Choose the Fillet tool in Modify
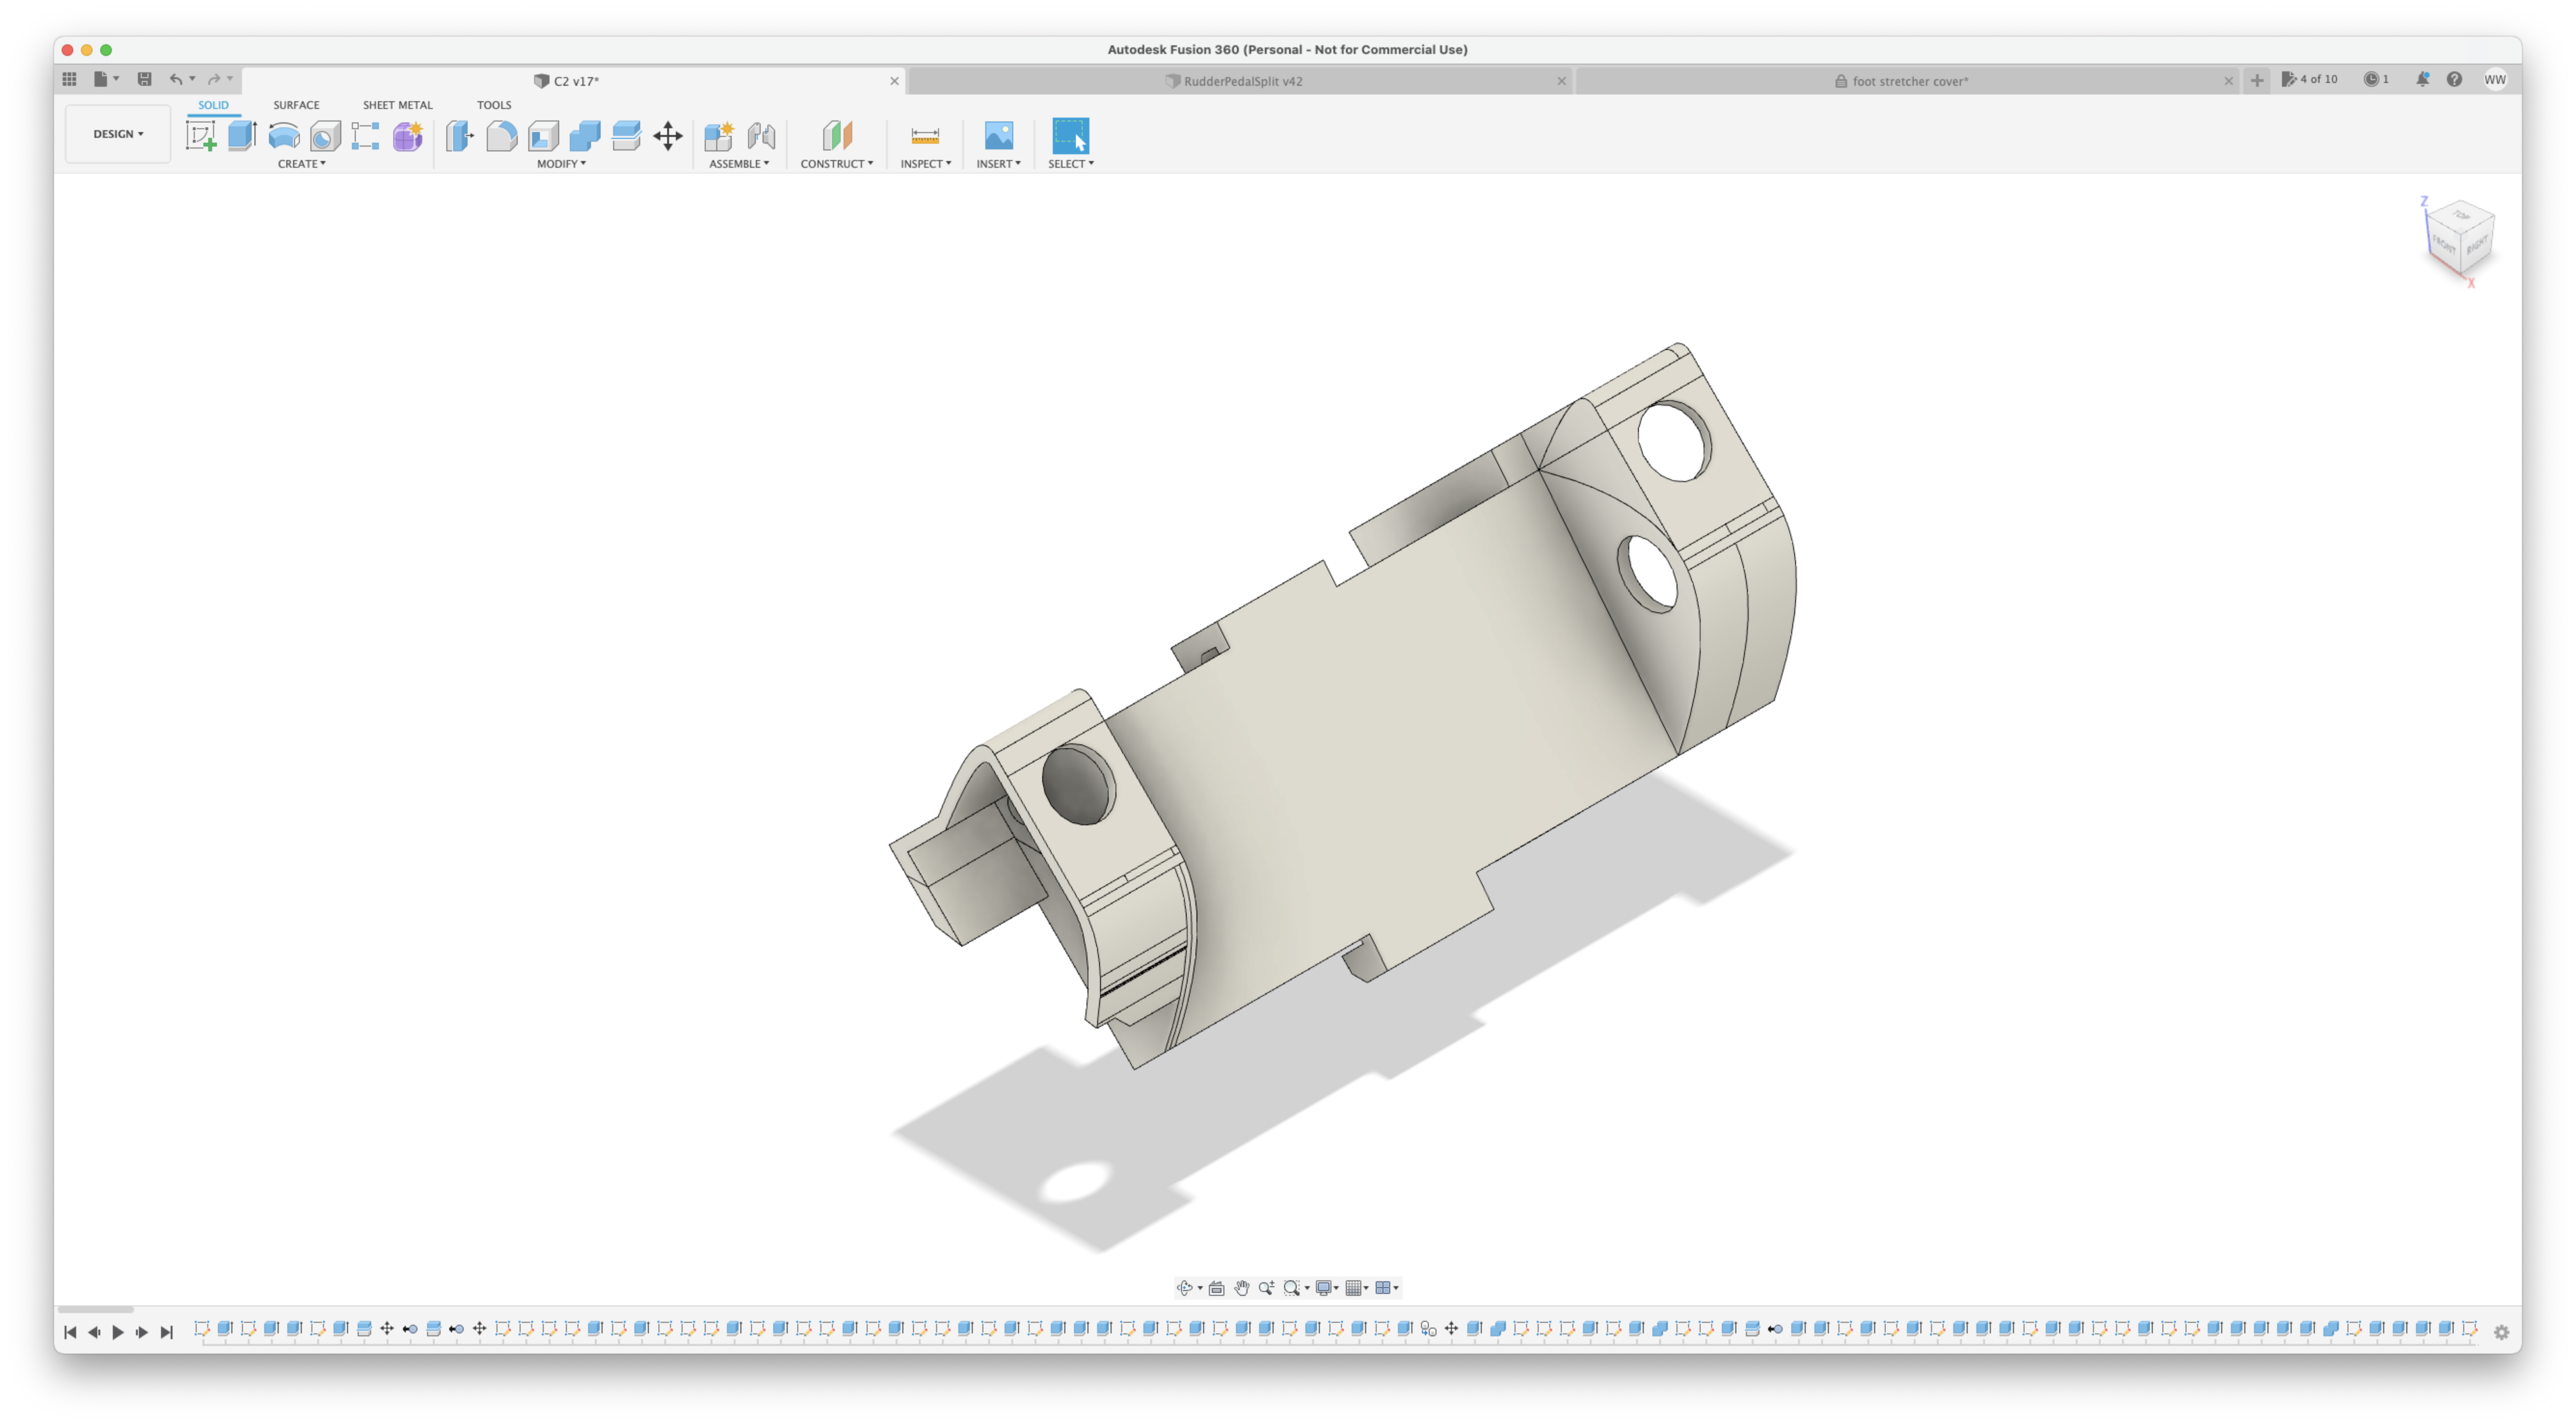The height and width of the screenshot is (1425, 2576). 502,135
